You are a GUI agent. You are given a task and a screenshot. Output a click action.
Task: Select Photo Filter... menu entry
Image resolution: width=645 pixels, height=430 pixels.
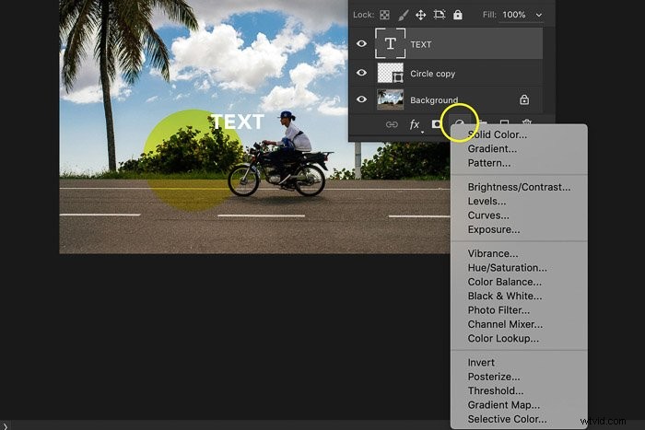(498, 310)
